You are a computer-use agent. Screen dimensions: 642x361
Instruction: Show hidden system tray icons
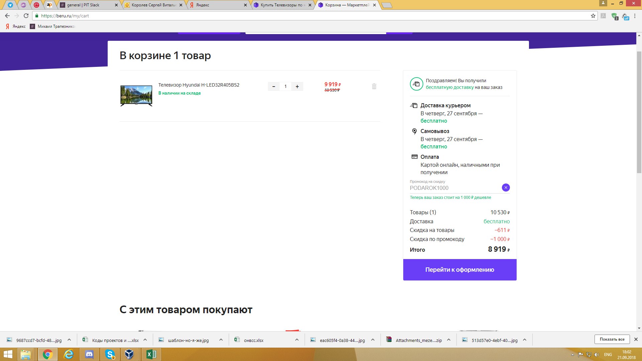572,355
